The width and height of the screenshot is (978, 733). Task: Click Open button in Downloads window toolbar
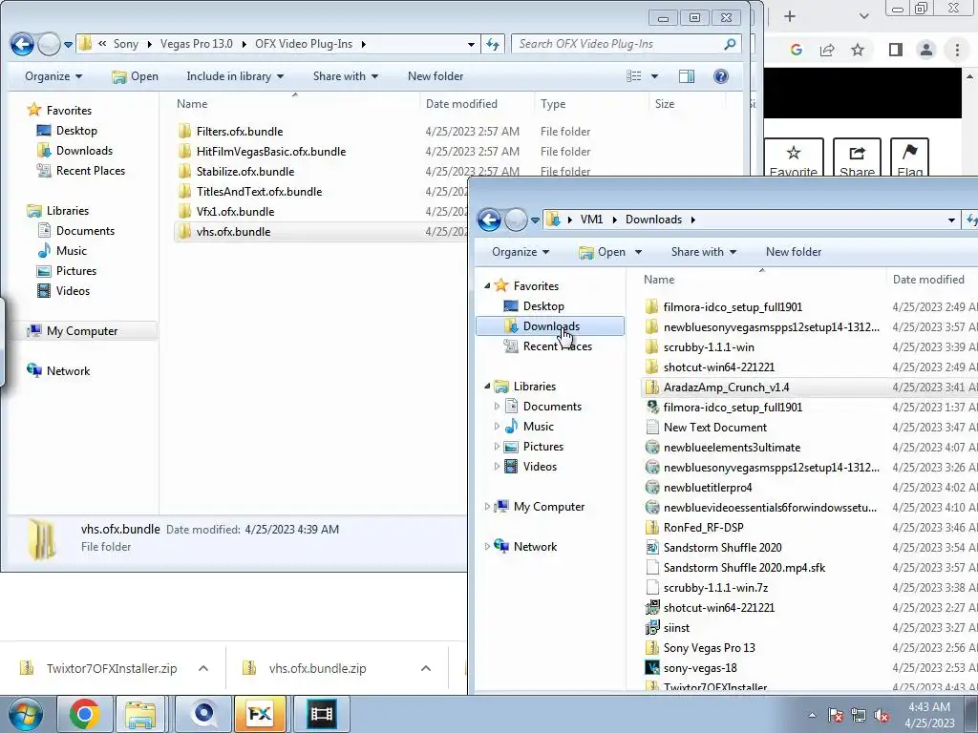tap(603, 252)
